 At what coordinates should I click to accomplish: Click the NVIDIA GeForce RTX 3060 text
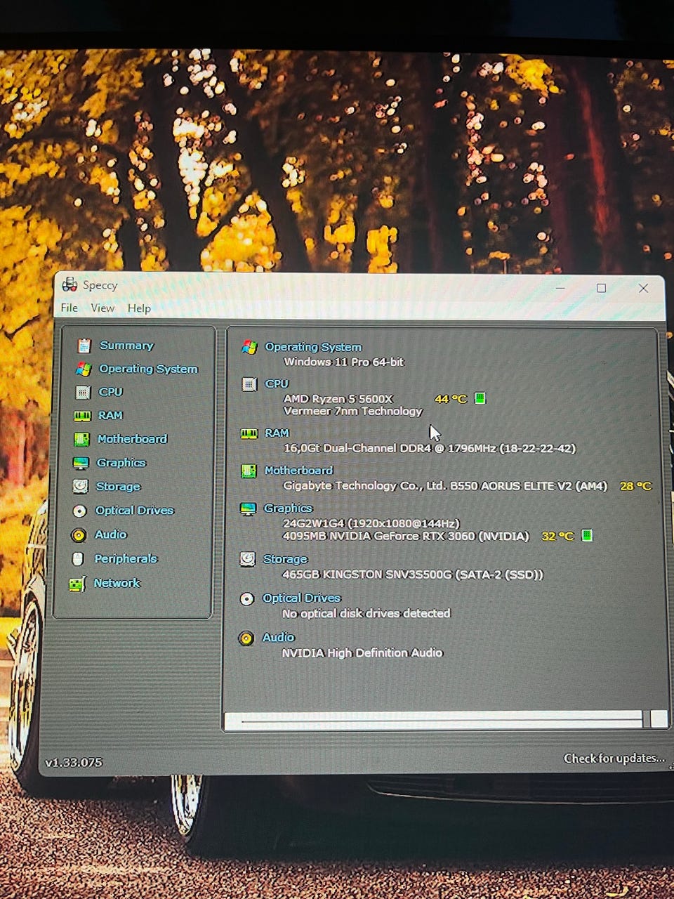click(406, 536)
